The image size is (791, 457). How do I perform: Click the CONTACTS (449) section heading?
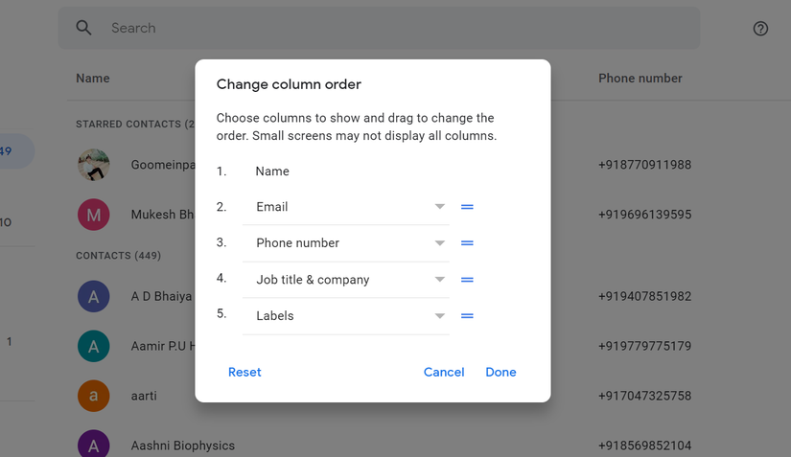click(x=119, y=256)
